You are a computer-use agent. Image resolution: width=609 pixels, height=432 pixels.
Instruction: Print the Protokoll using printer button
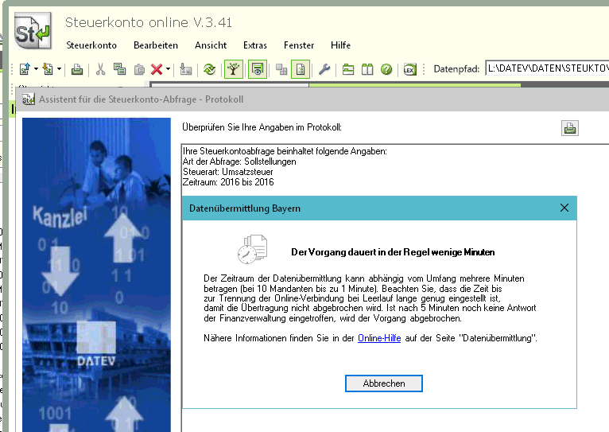click(570, 128)
